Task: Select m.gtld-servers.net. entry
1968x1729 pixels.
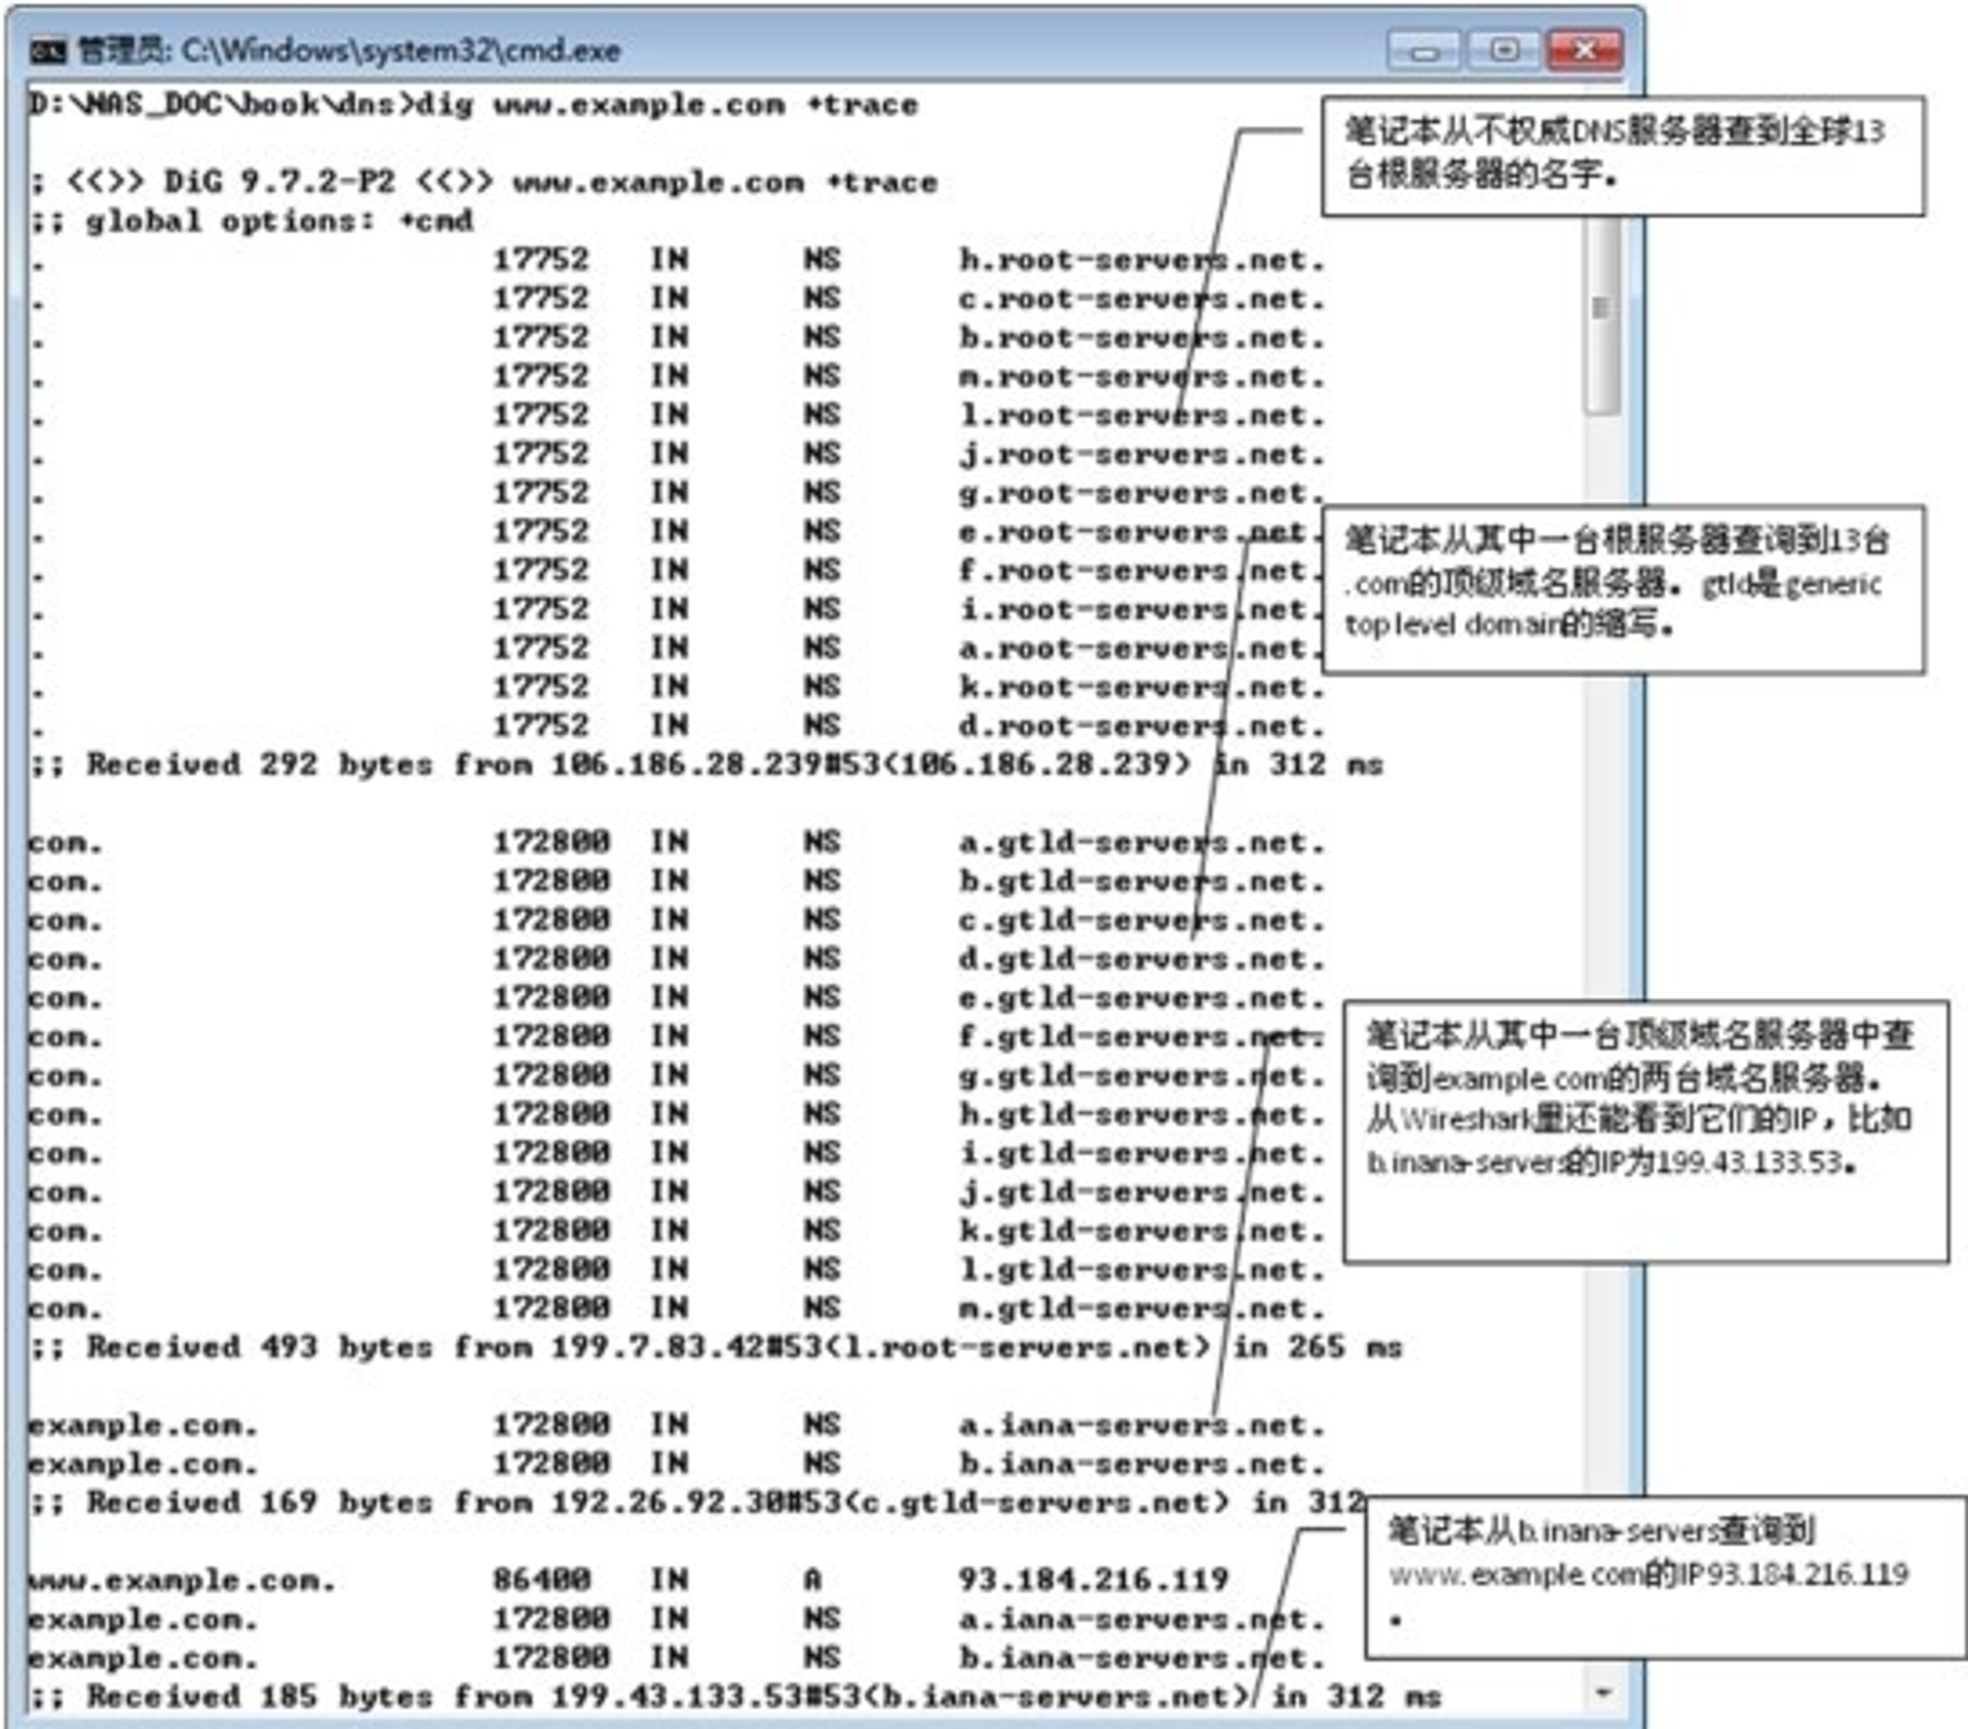Action: click(1142, 1310)
